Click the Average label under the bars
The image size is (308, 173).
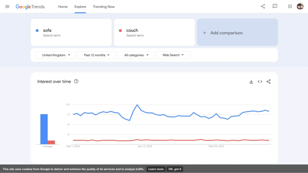48,146
